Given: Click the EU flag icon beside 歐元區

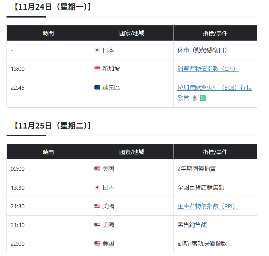Looking at the screenshot, I should [97, 87].
